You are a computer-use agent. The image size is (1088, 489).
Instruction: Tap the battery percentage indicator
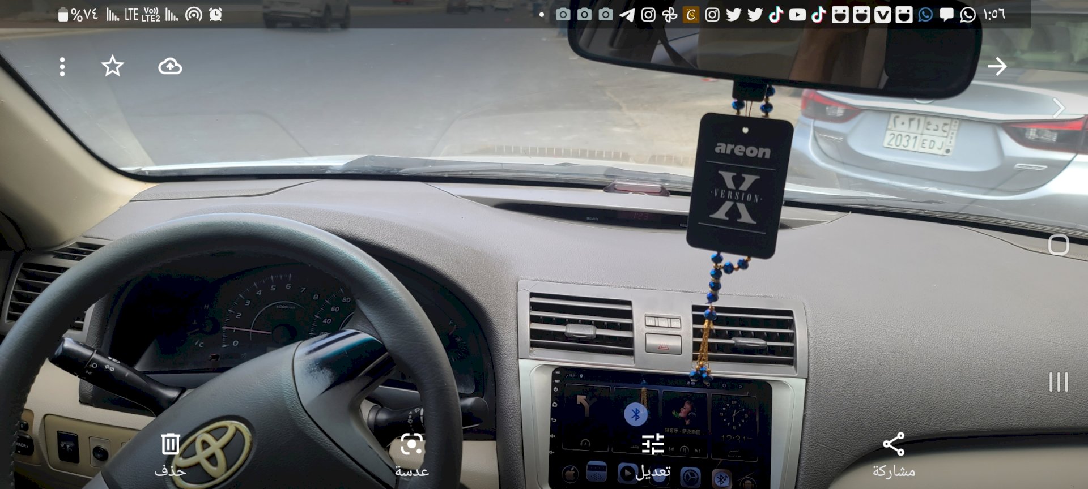79,15
